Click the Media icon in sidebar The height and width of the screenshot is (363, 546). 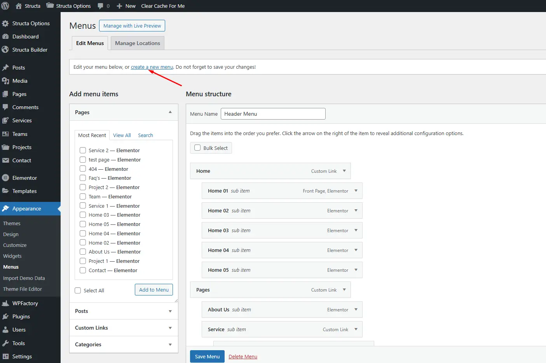[5, 81]
